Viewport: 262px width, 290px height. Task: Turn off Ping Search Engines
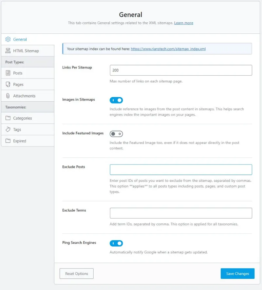point(116,243)
